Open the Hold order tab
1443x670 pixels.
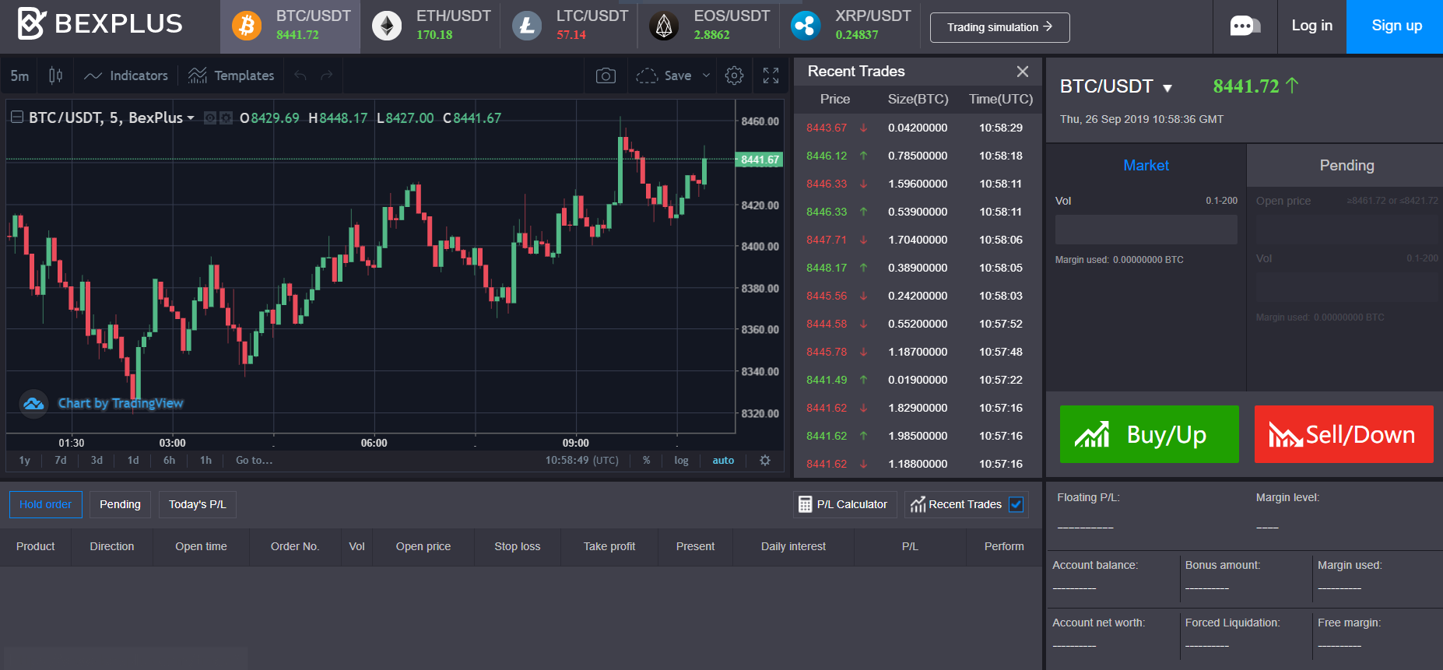(45, 504)
